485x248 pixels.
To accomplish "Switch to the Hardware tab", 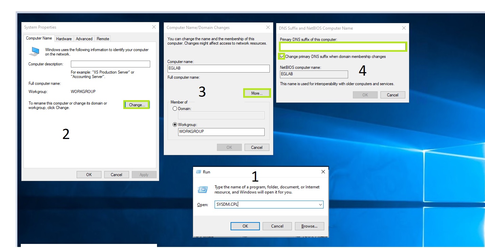I will (x=64, y=39).
